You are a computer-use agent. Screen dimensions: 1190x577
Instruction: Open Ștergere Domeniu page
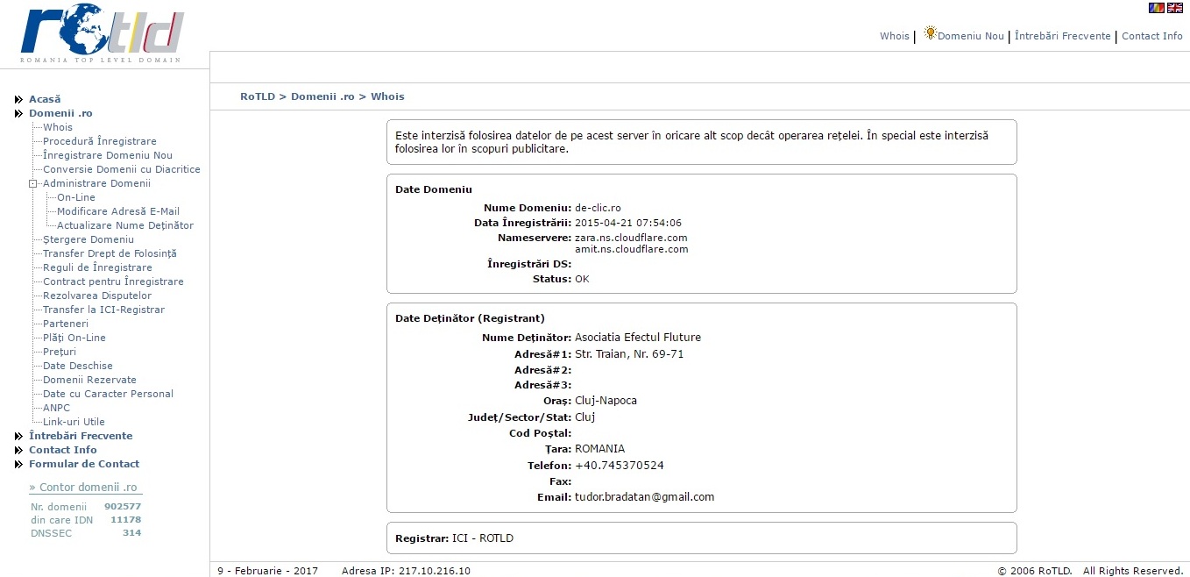pyautogui.click(x=89, y=240)
